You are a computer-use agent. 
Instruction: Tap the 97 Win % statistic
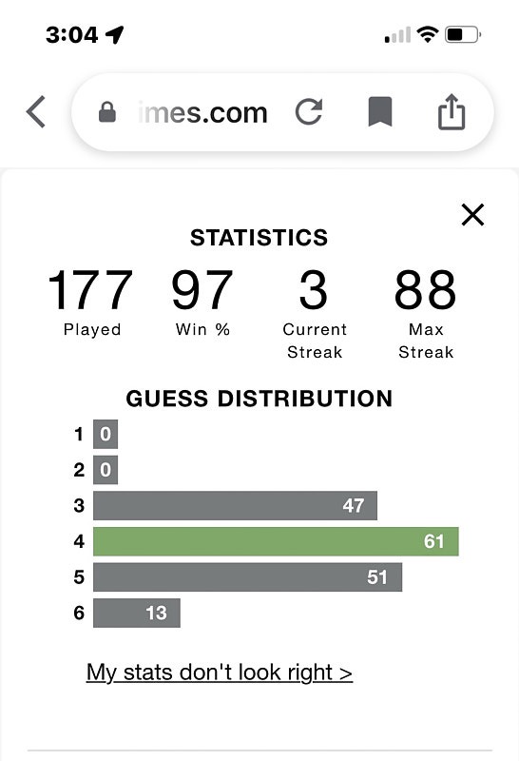pos(202,302)
